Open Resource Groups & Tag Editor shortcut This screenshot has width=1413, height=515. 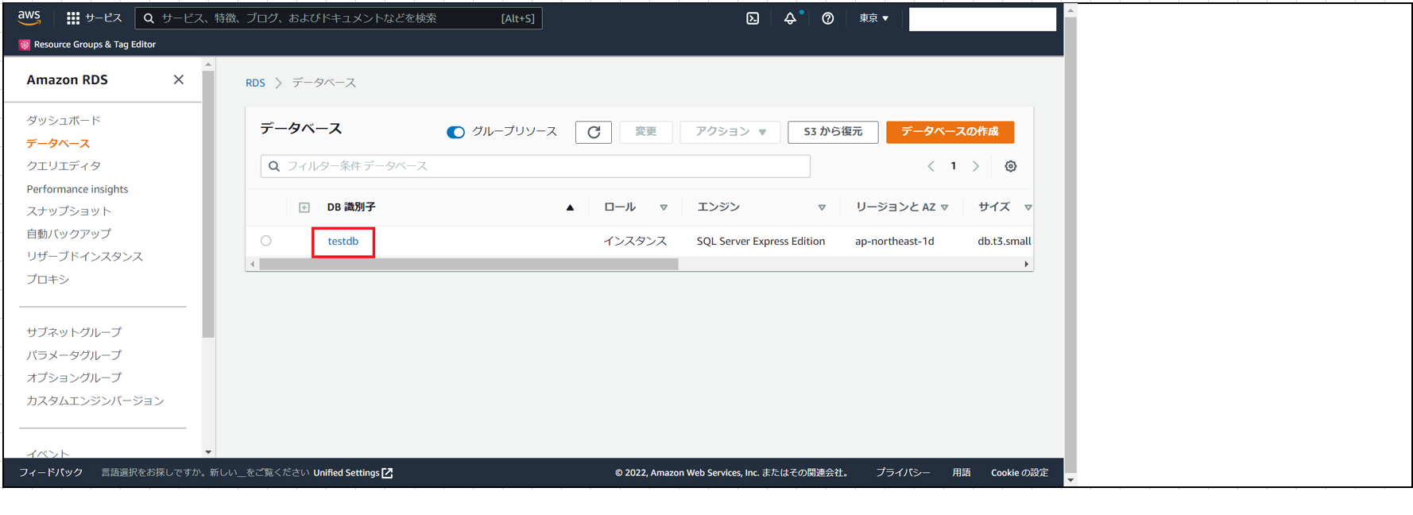[87, 45]
